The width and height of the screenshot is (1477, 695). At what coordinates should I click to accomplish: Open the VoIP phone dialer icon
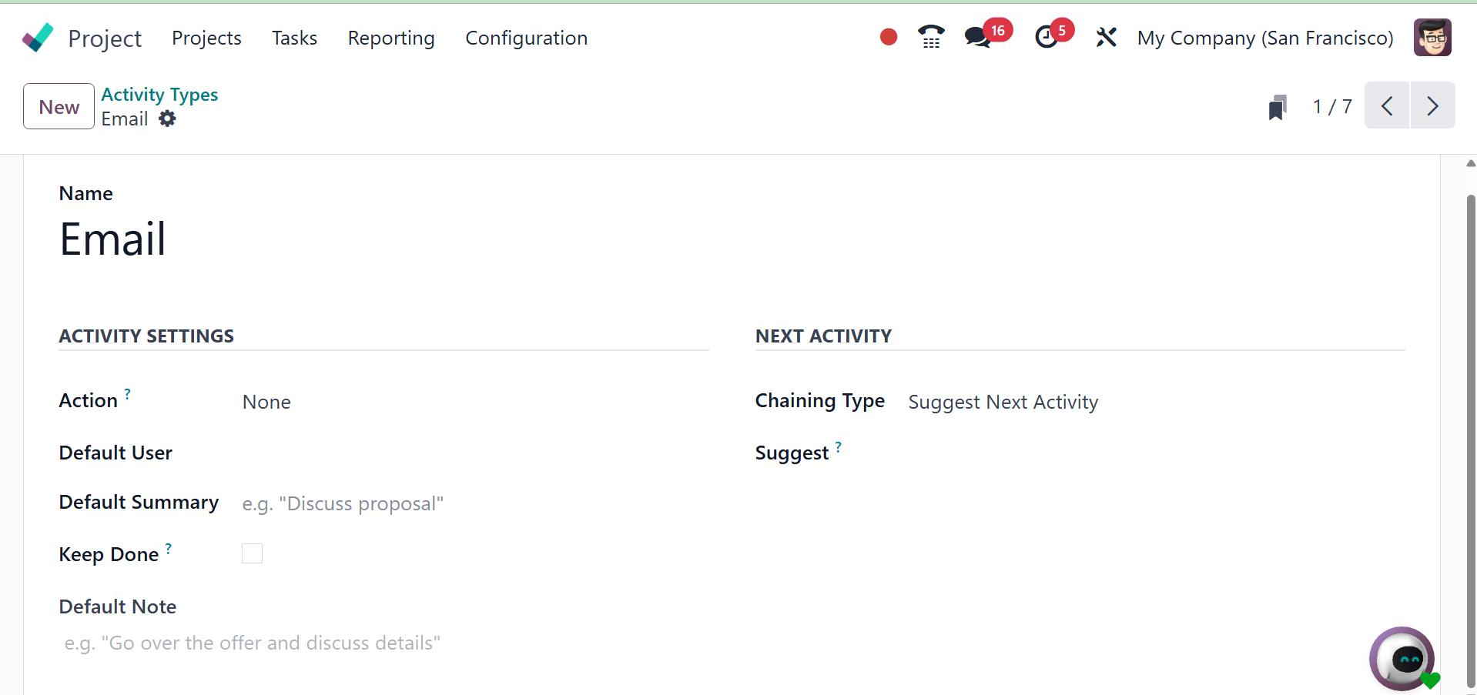[x=931, y=37]
